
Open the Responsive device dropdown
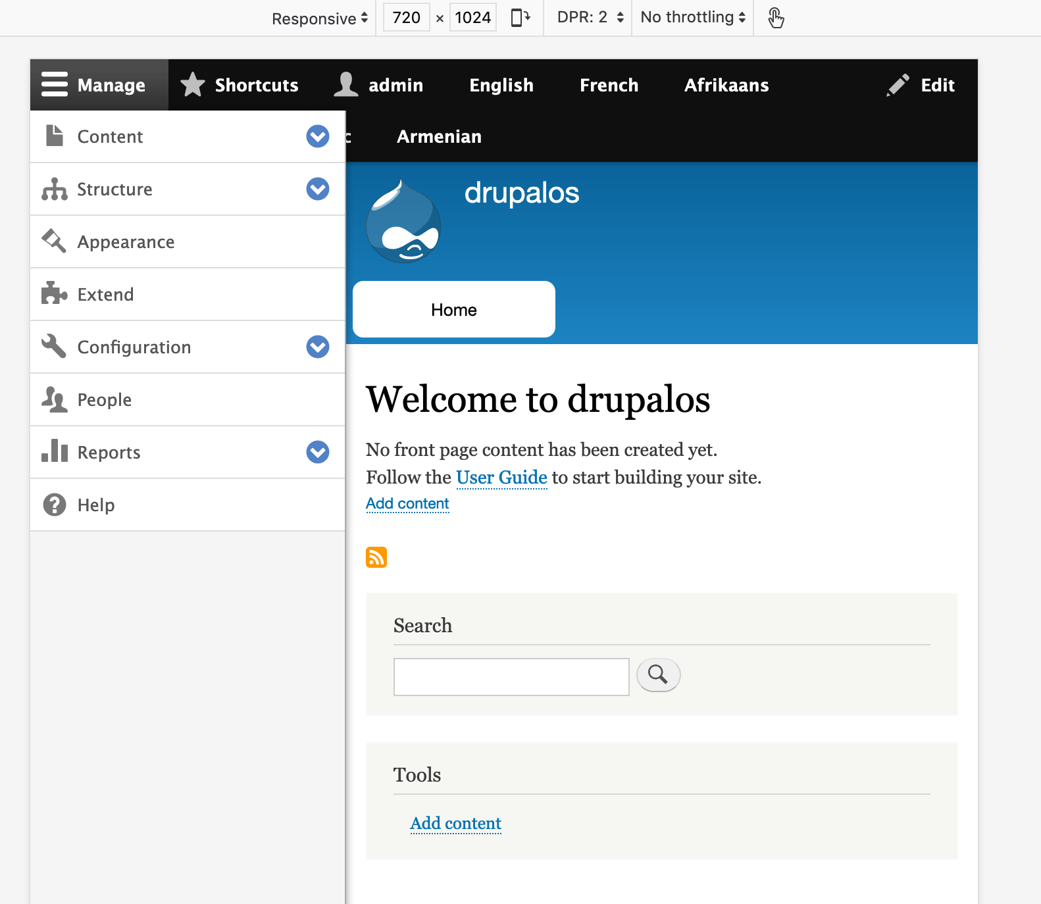click(x=320, y=18)
